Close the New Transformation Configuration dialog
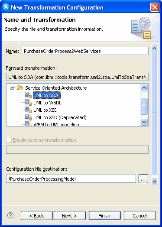Viewport: 162px width, 227px height. point(155,7)
